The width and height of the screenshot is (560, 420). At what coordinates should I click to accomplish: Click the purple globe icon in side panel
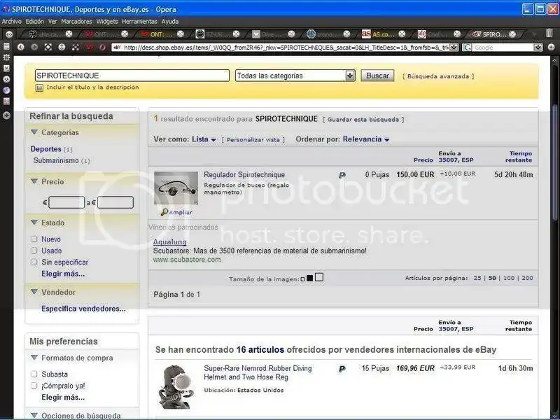(x=6, y=90)
